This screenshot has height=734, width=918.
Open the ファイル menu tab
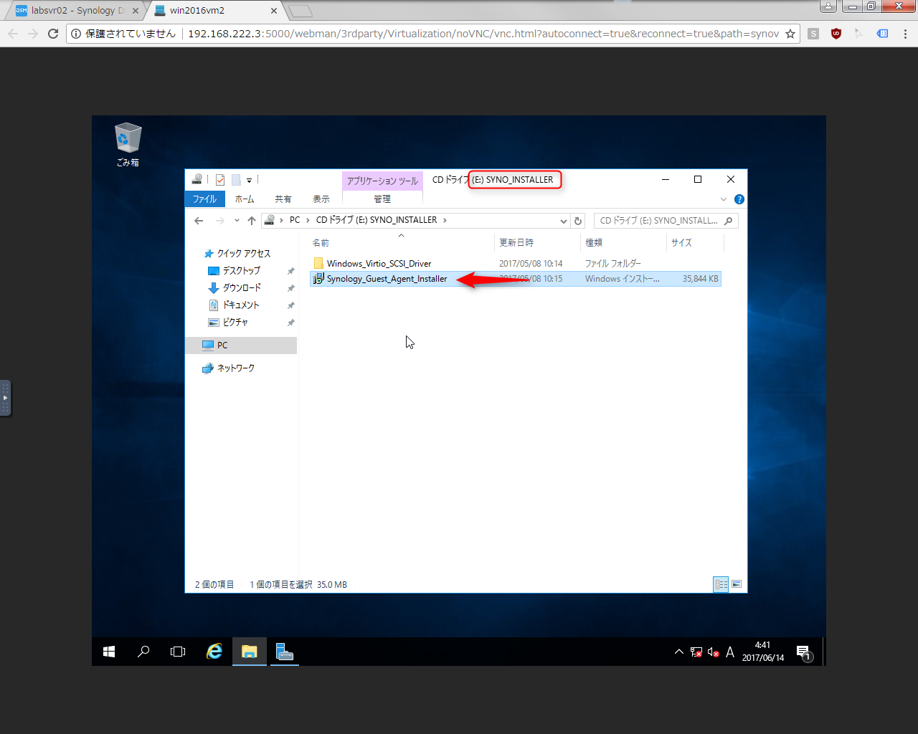point(204,199)
